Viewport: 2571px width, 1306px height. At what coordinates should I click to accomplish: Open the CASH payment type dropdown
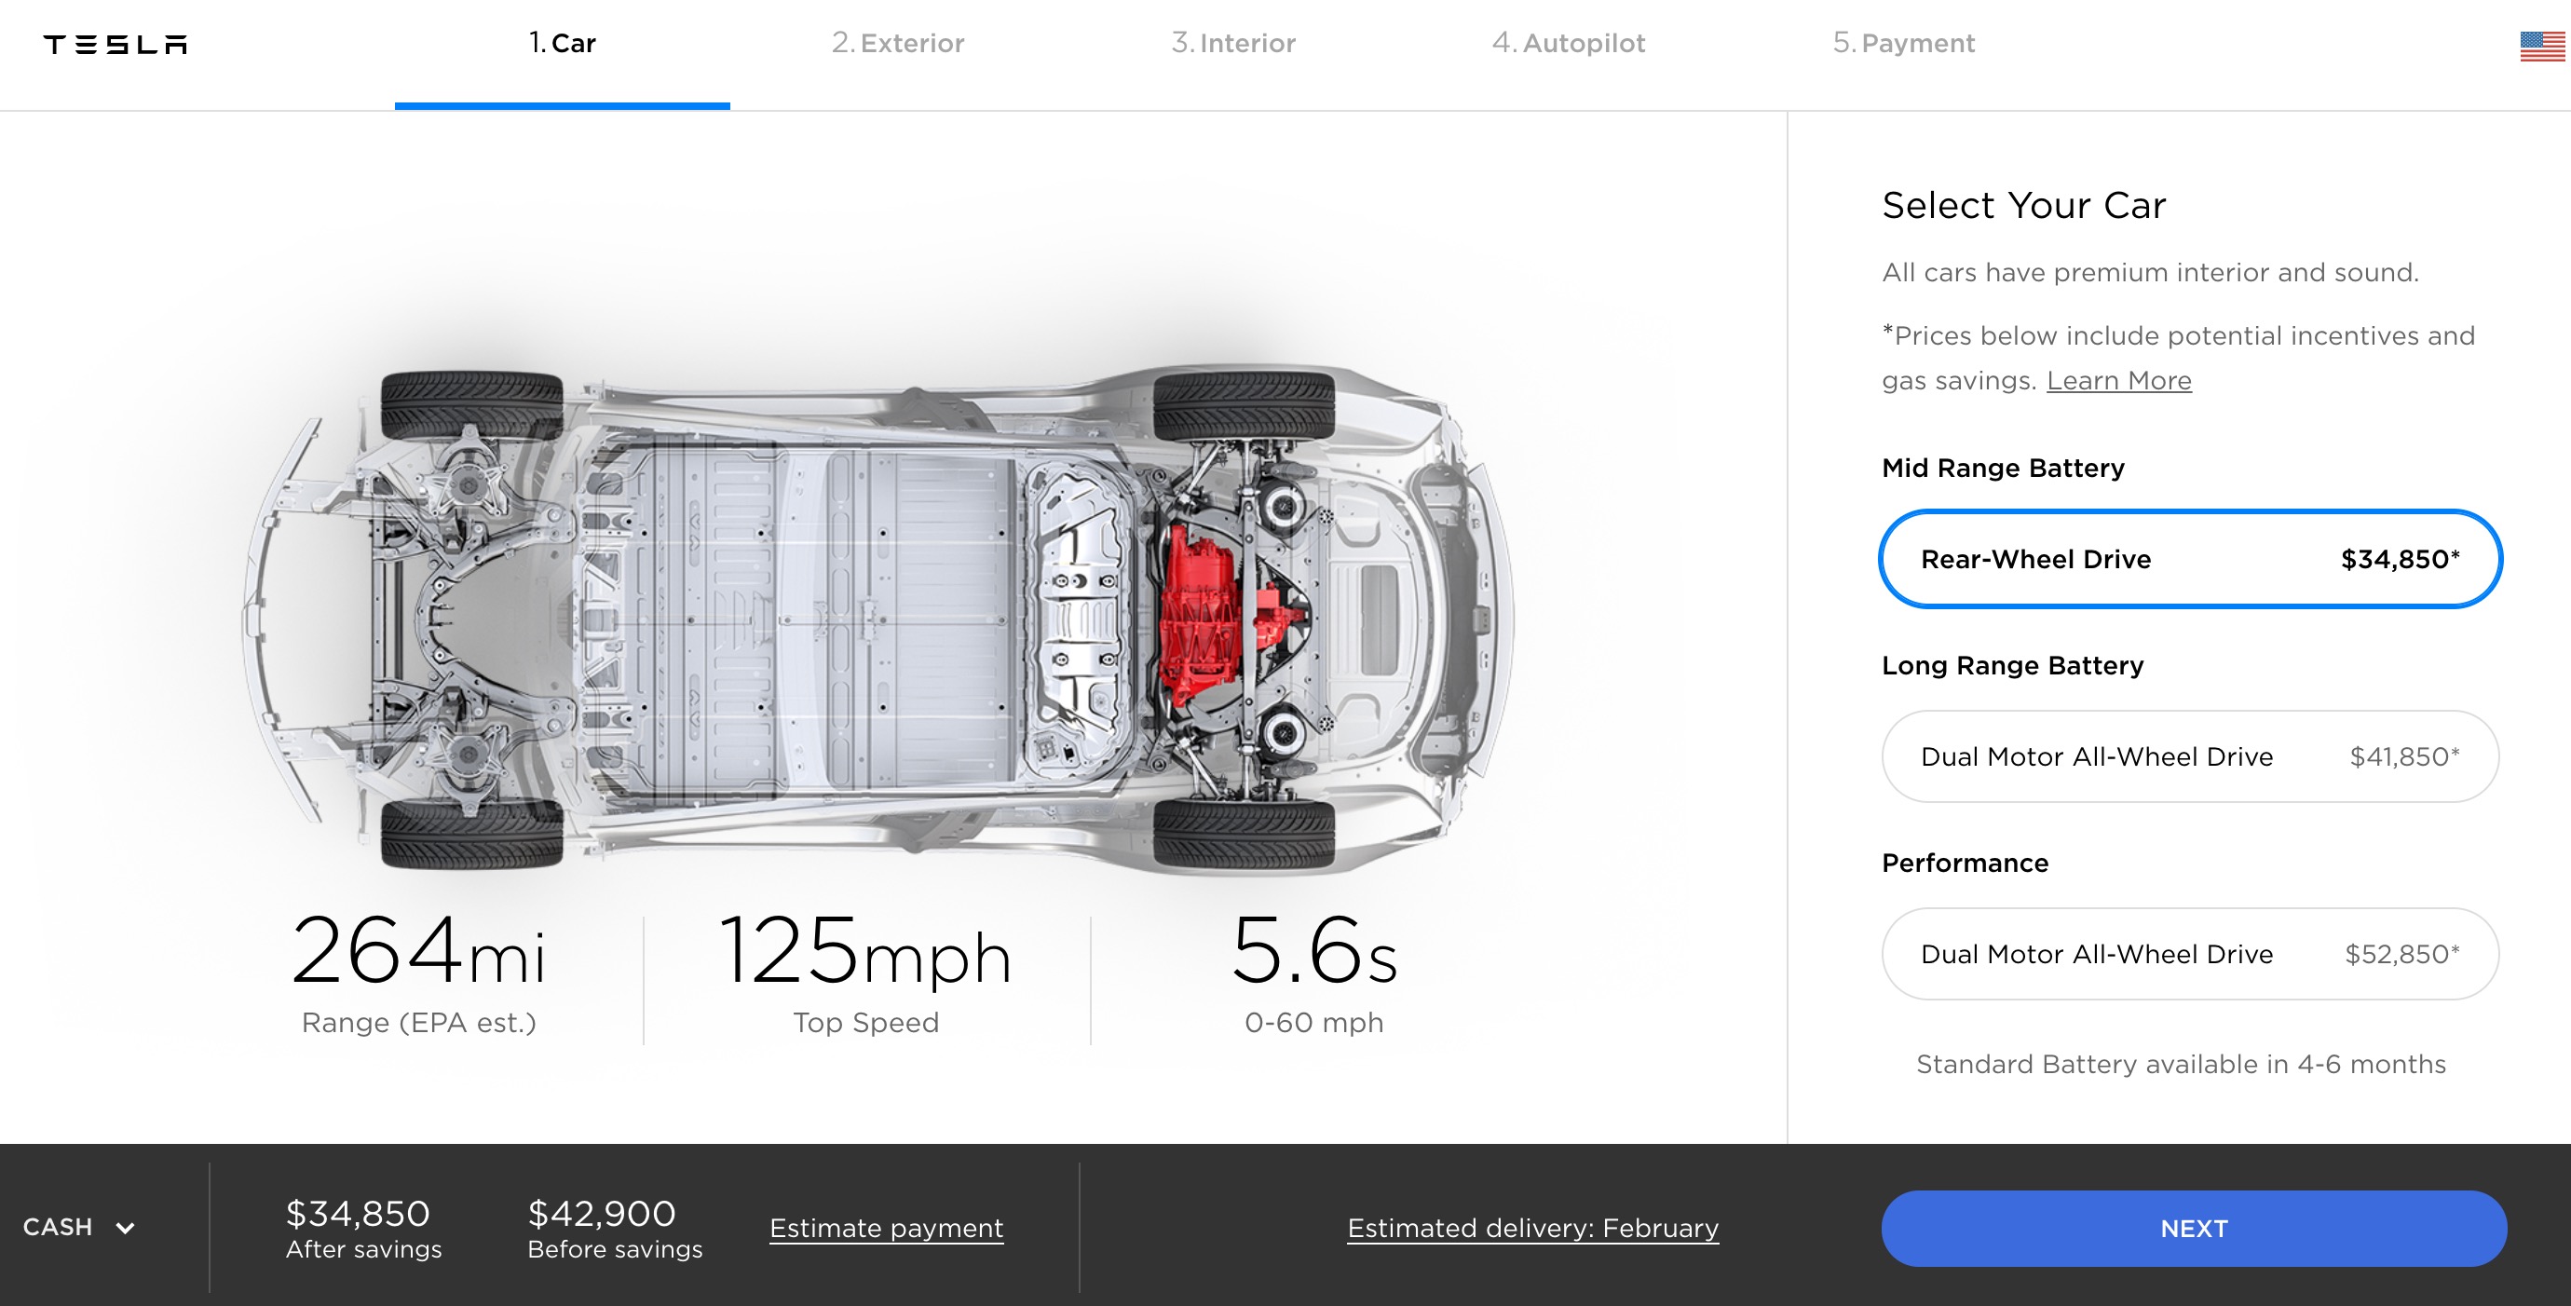pos(59,1227)
